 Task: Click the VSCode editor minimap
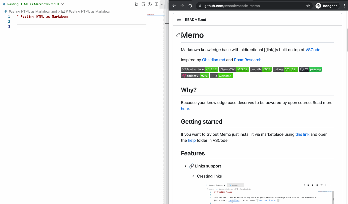point(156,15)
